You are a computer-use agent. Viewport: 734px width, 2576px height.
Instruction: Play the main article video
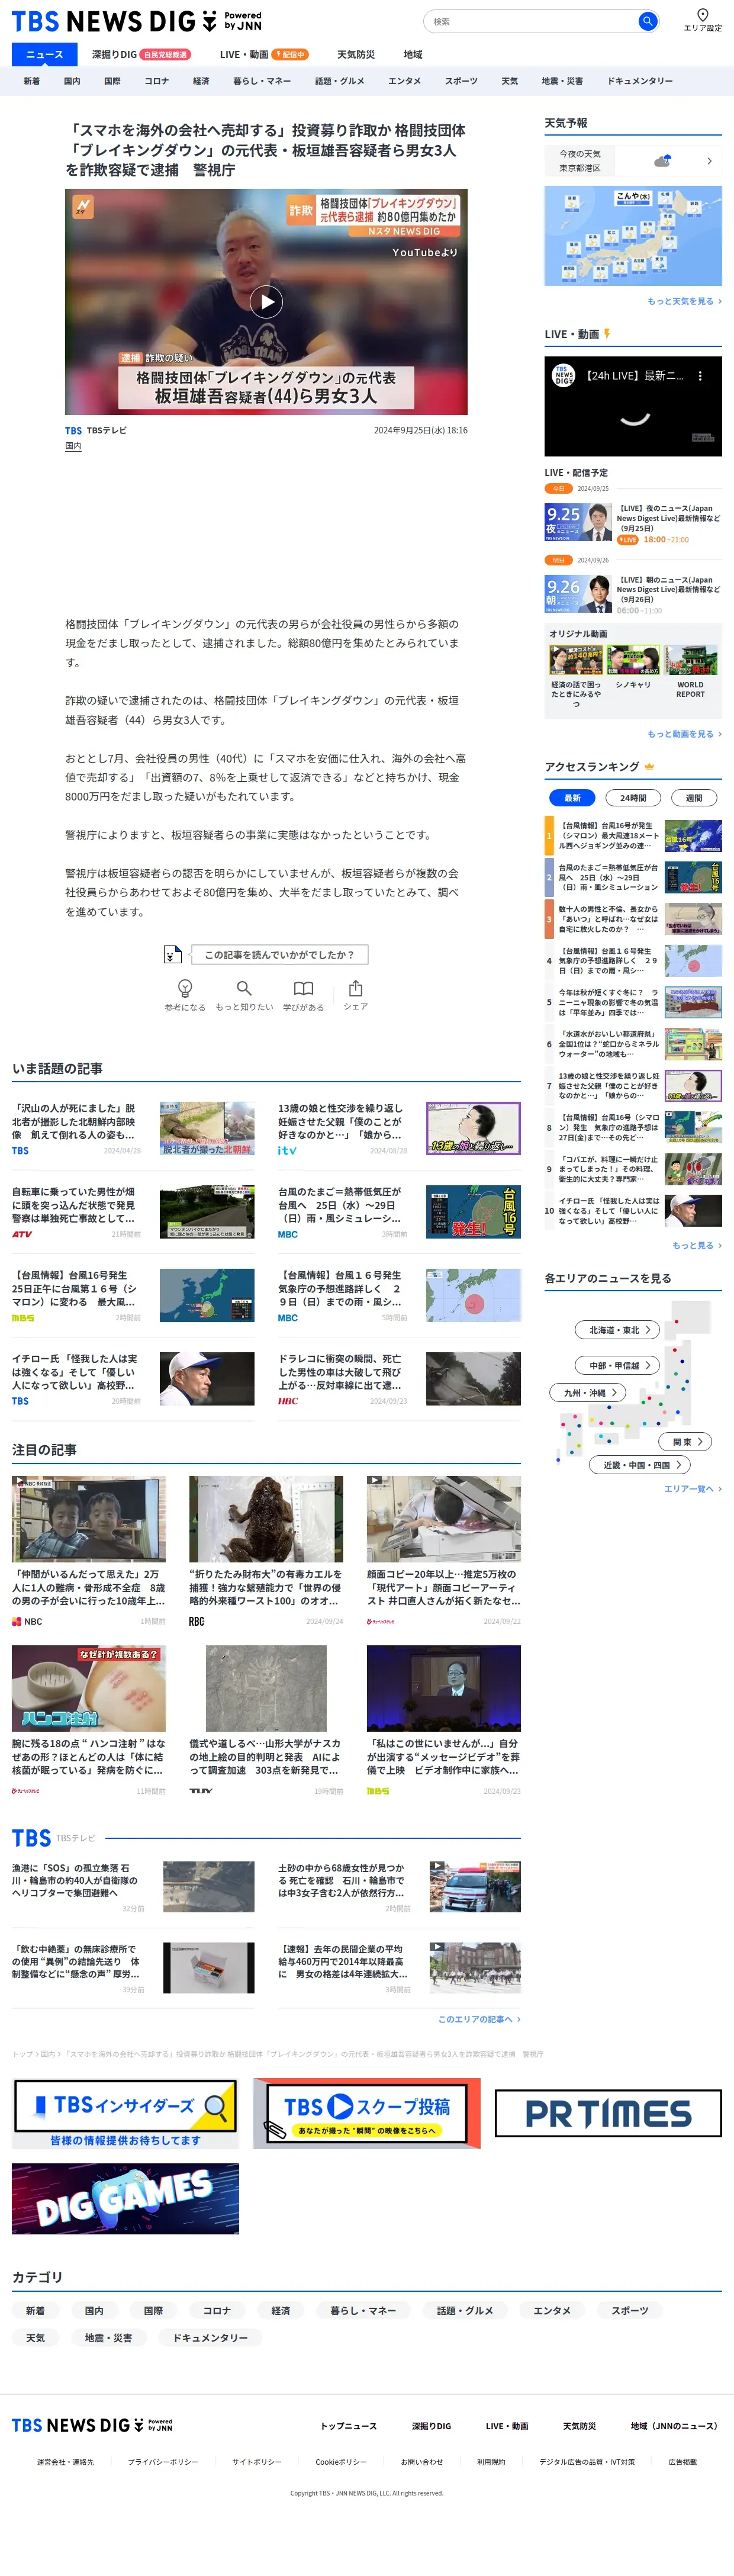266,302
